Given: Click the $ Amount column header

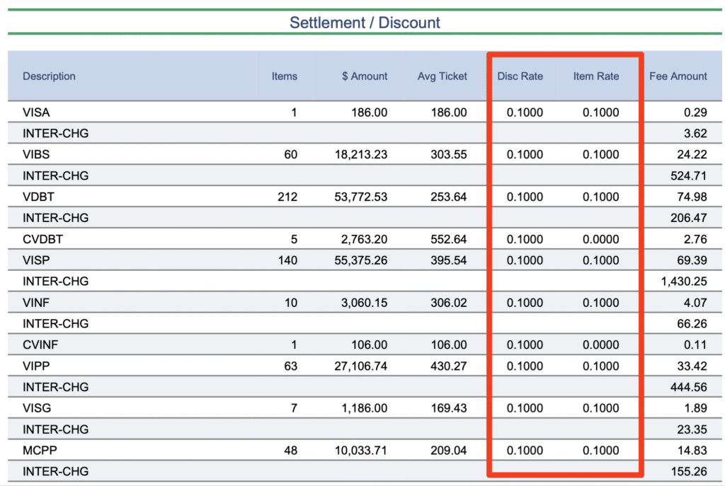Looking at the screenshot, I should click(x=365, y=76).
